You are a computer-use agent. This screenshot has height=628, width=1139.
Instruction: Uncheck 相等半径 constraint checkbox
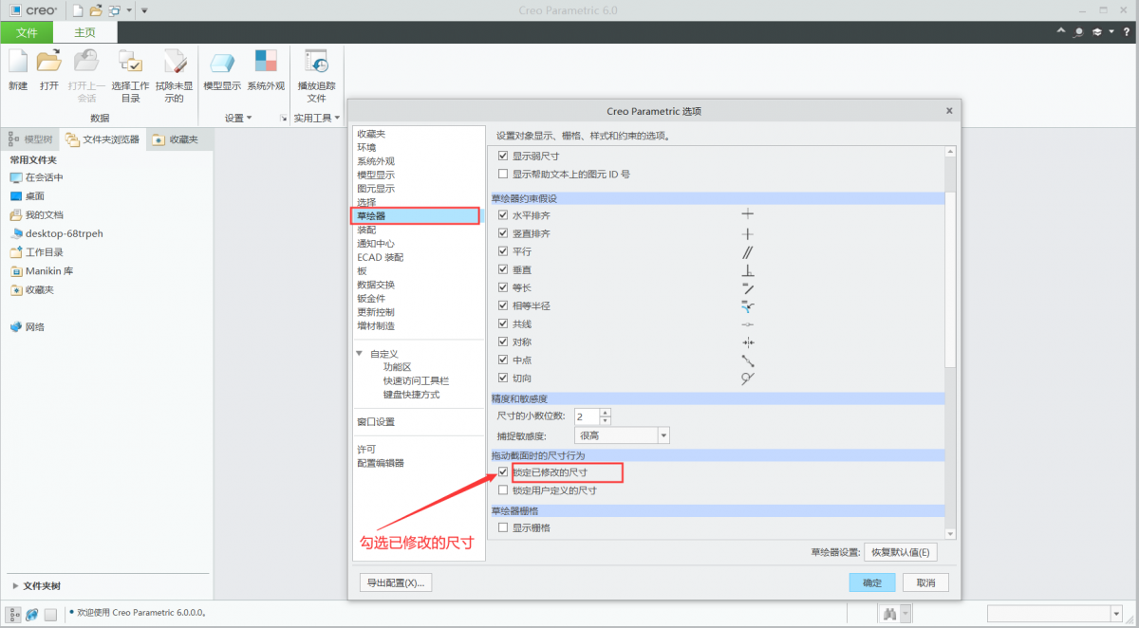coord(503,305)
